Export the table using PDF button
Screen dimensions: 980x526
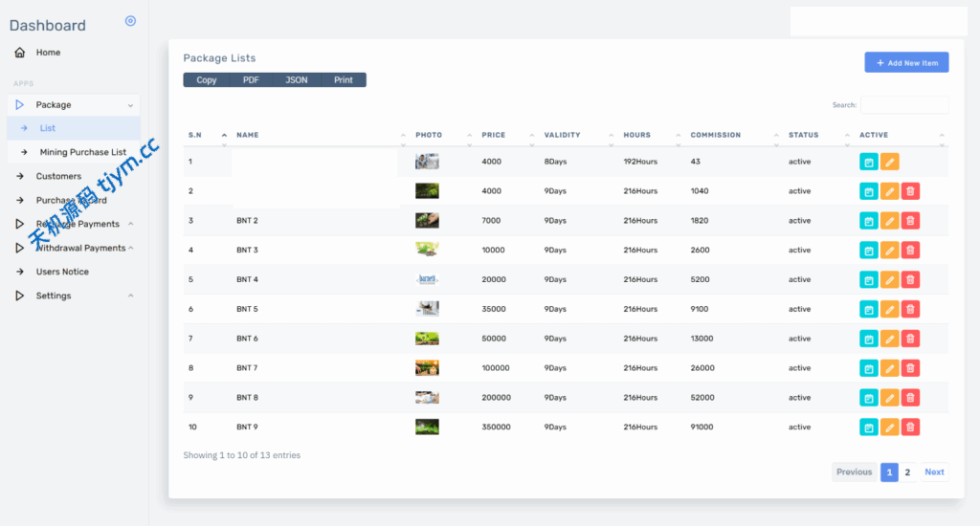[251, 80]
